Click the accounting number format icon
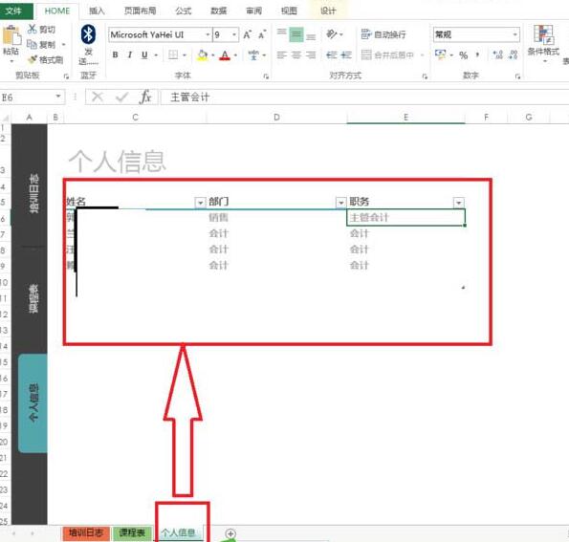 tap(440, 54)
